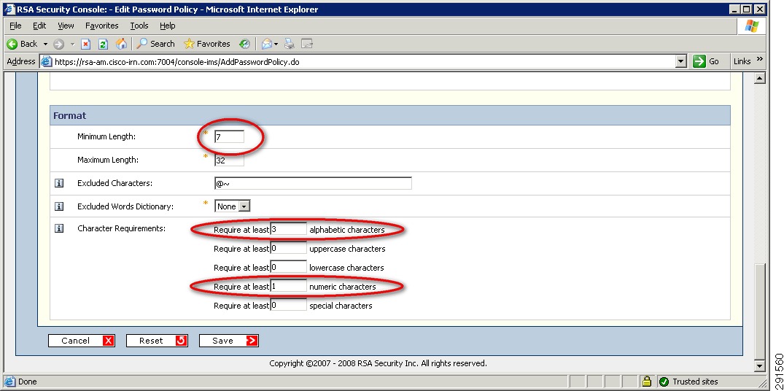Viewport: 784px width, 391px height.
Task: Click the Excluded Words Dictionary info icon
Action: [59, 206]
